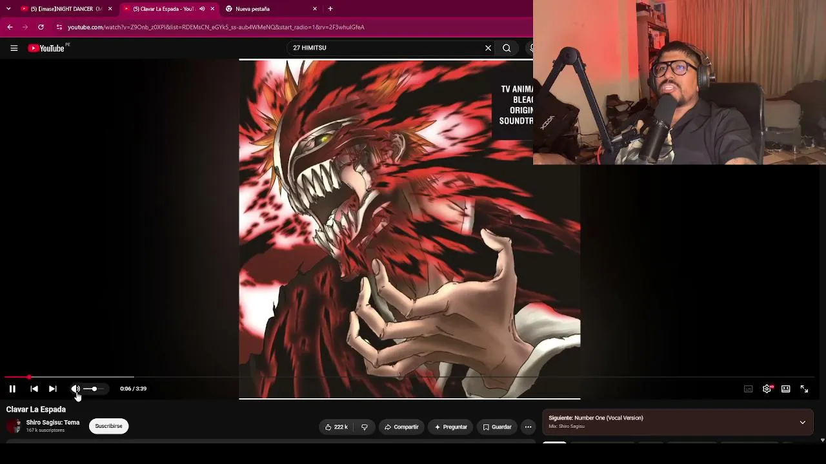Mute the tab via its audio icon

[202, 9]
